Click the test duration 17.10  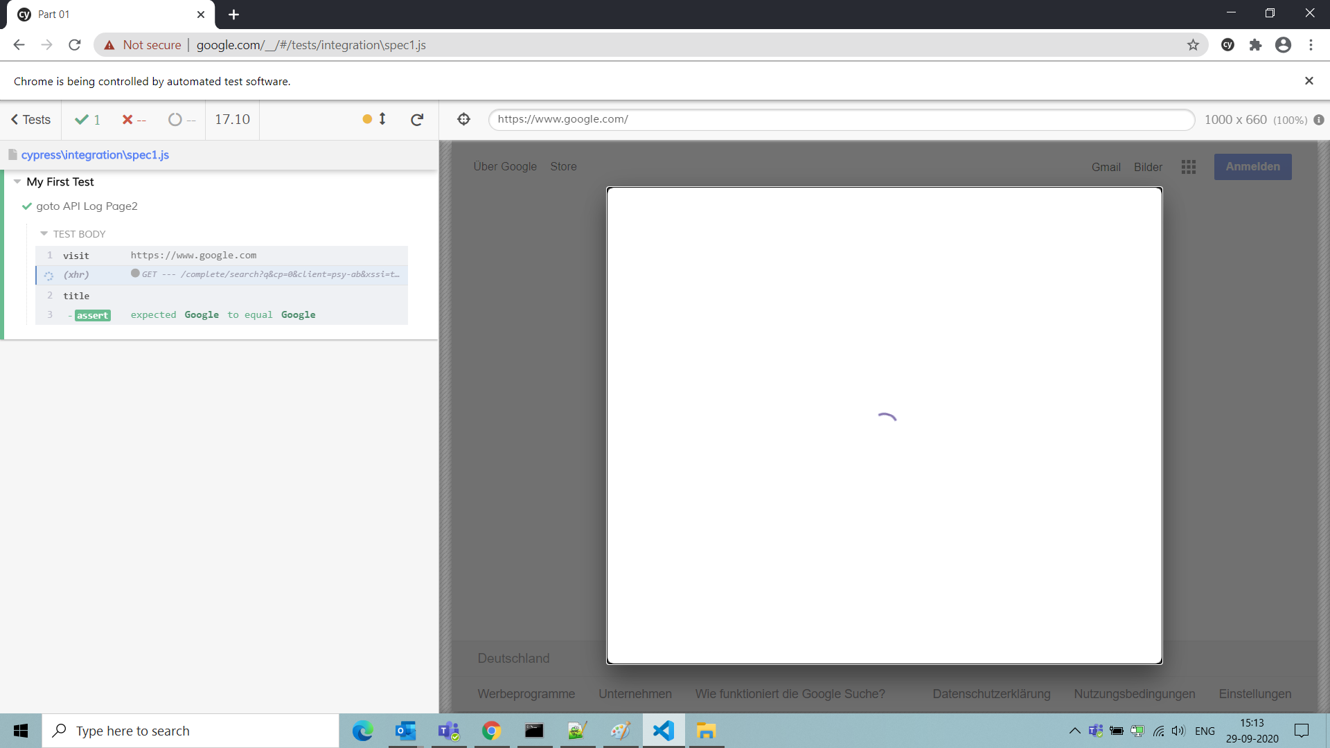coord(232,120)
